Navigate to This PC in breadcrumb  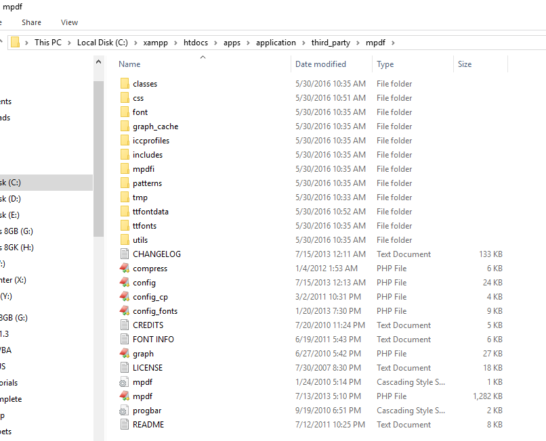click(x=47, y=43)
